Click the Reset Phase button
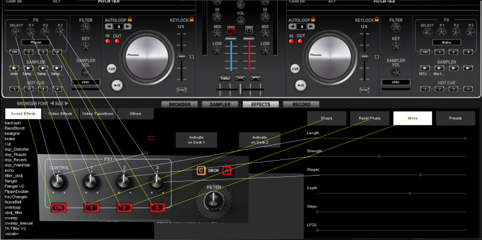The height and width of the screenshot is (240, 482). click(369, 118)
